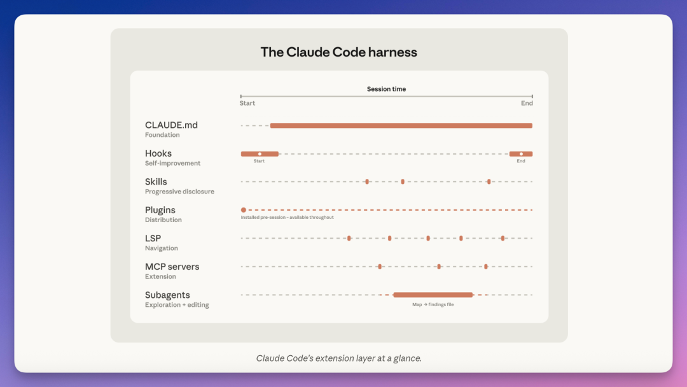Click the first MCP servers marker

point(380,267)
